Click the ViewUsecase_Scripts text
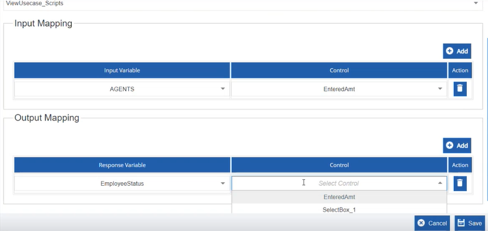Image resolution: width=488 pixels, height=231 pixels. (35, 4)
